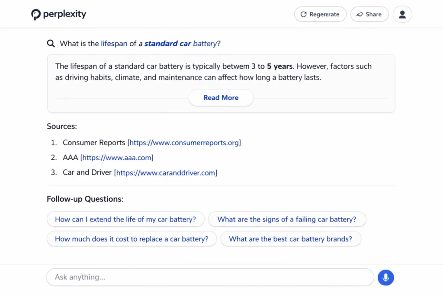Activate the blue microphone voice input icon
Screen dimensions: 443x295
386,277
